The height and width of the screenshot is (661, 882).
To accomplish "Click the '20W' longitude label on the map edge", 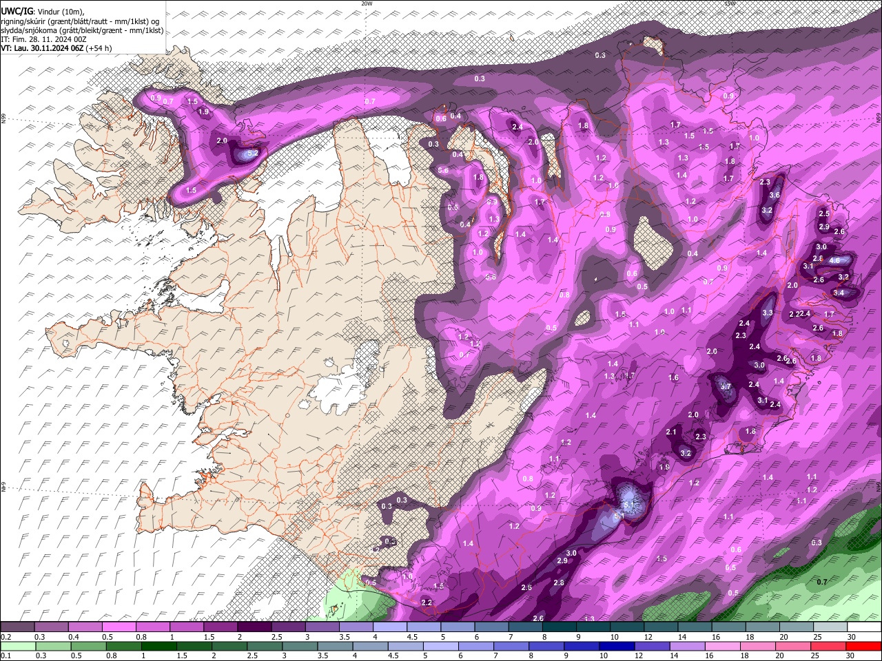I will click(x=367, y=3).
